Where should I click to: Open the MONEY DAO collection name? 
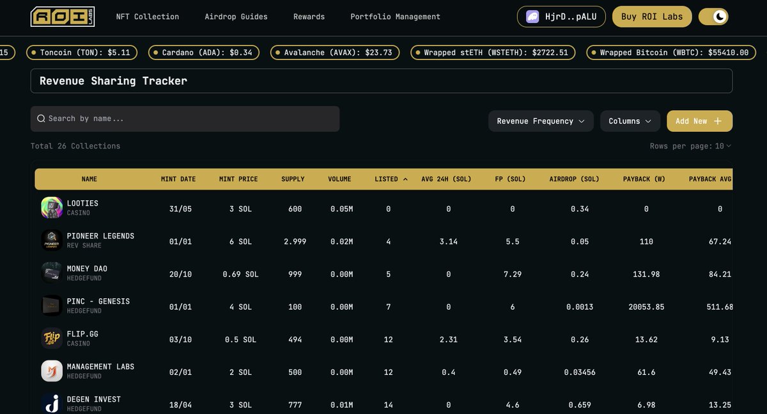[x=87, y=269]
